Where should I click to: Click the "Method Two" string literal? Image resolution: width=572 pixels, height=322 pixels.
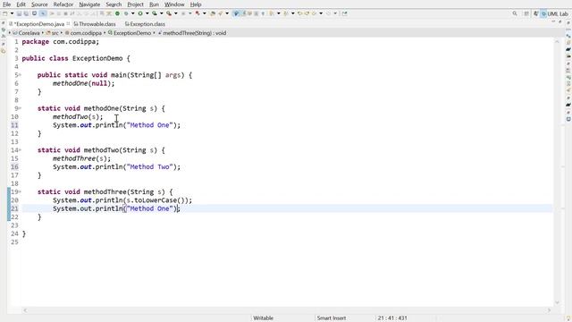149,167
